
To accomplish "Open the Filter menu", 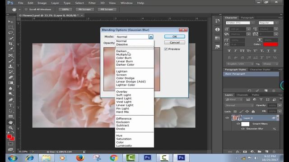I will pos(92,3).
